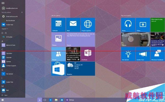Expand the recently added list

5,29
